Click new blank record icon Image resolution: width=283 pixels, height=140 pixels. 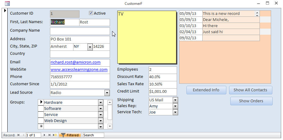55,135
